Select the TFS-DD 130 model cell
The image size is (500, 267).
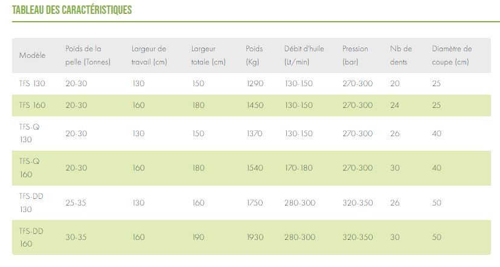(31, 203)
